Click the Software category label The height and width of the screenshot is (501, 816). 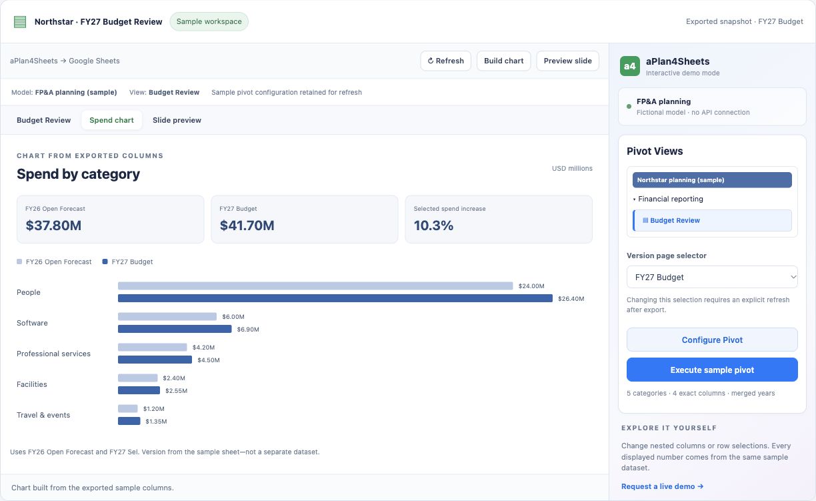32,323
